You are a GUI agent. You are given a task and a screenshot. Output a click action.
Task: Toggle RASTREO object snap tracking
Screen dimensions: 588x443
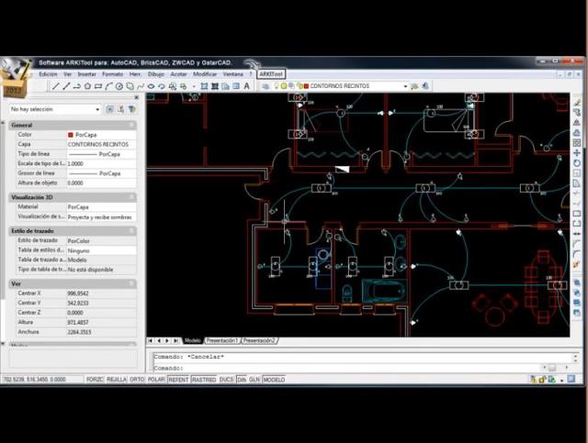(x=204, y=380)
